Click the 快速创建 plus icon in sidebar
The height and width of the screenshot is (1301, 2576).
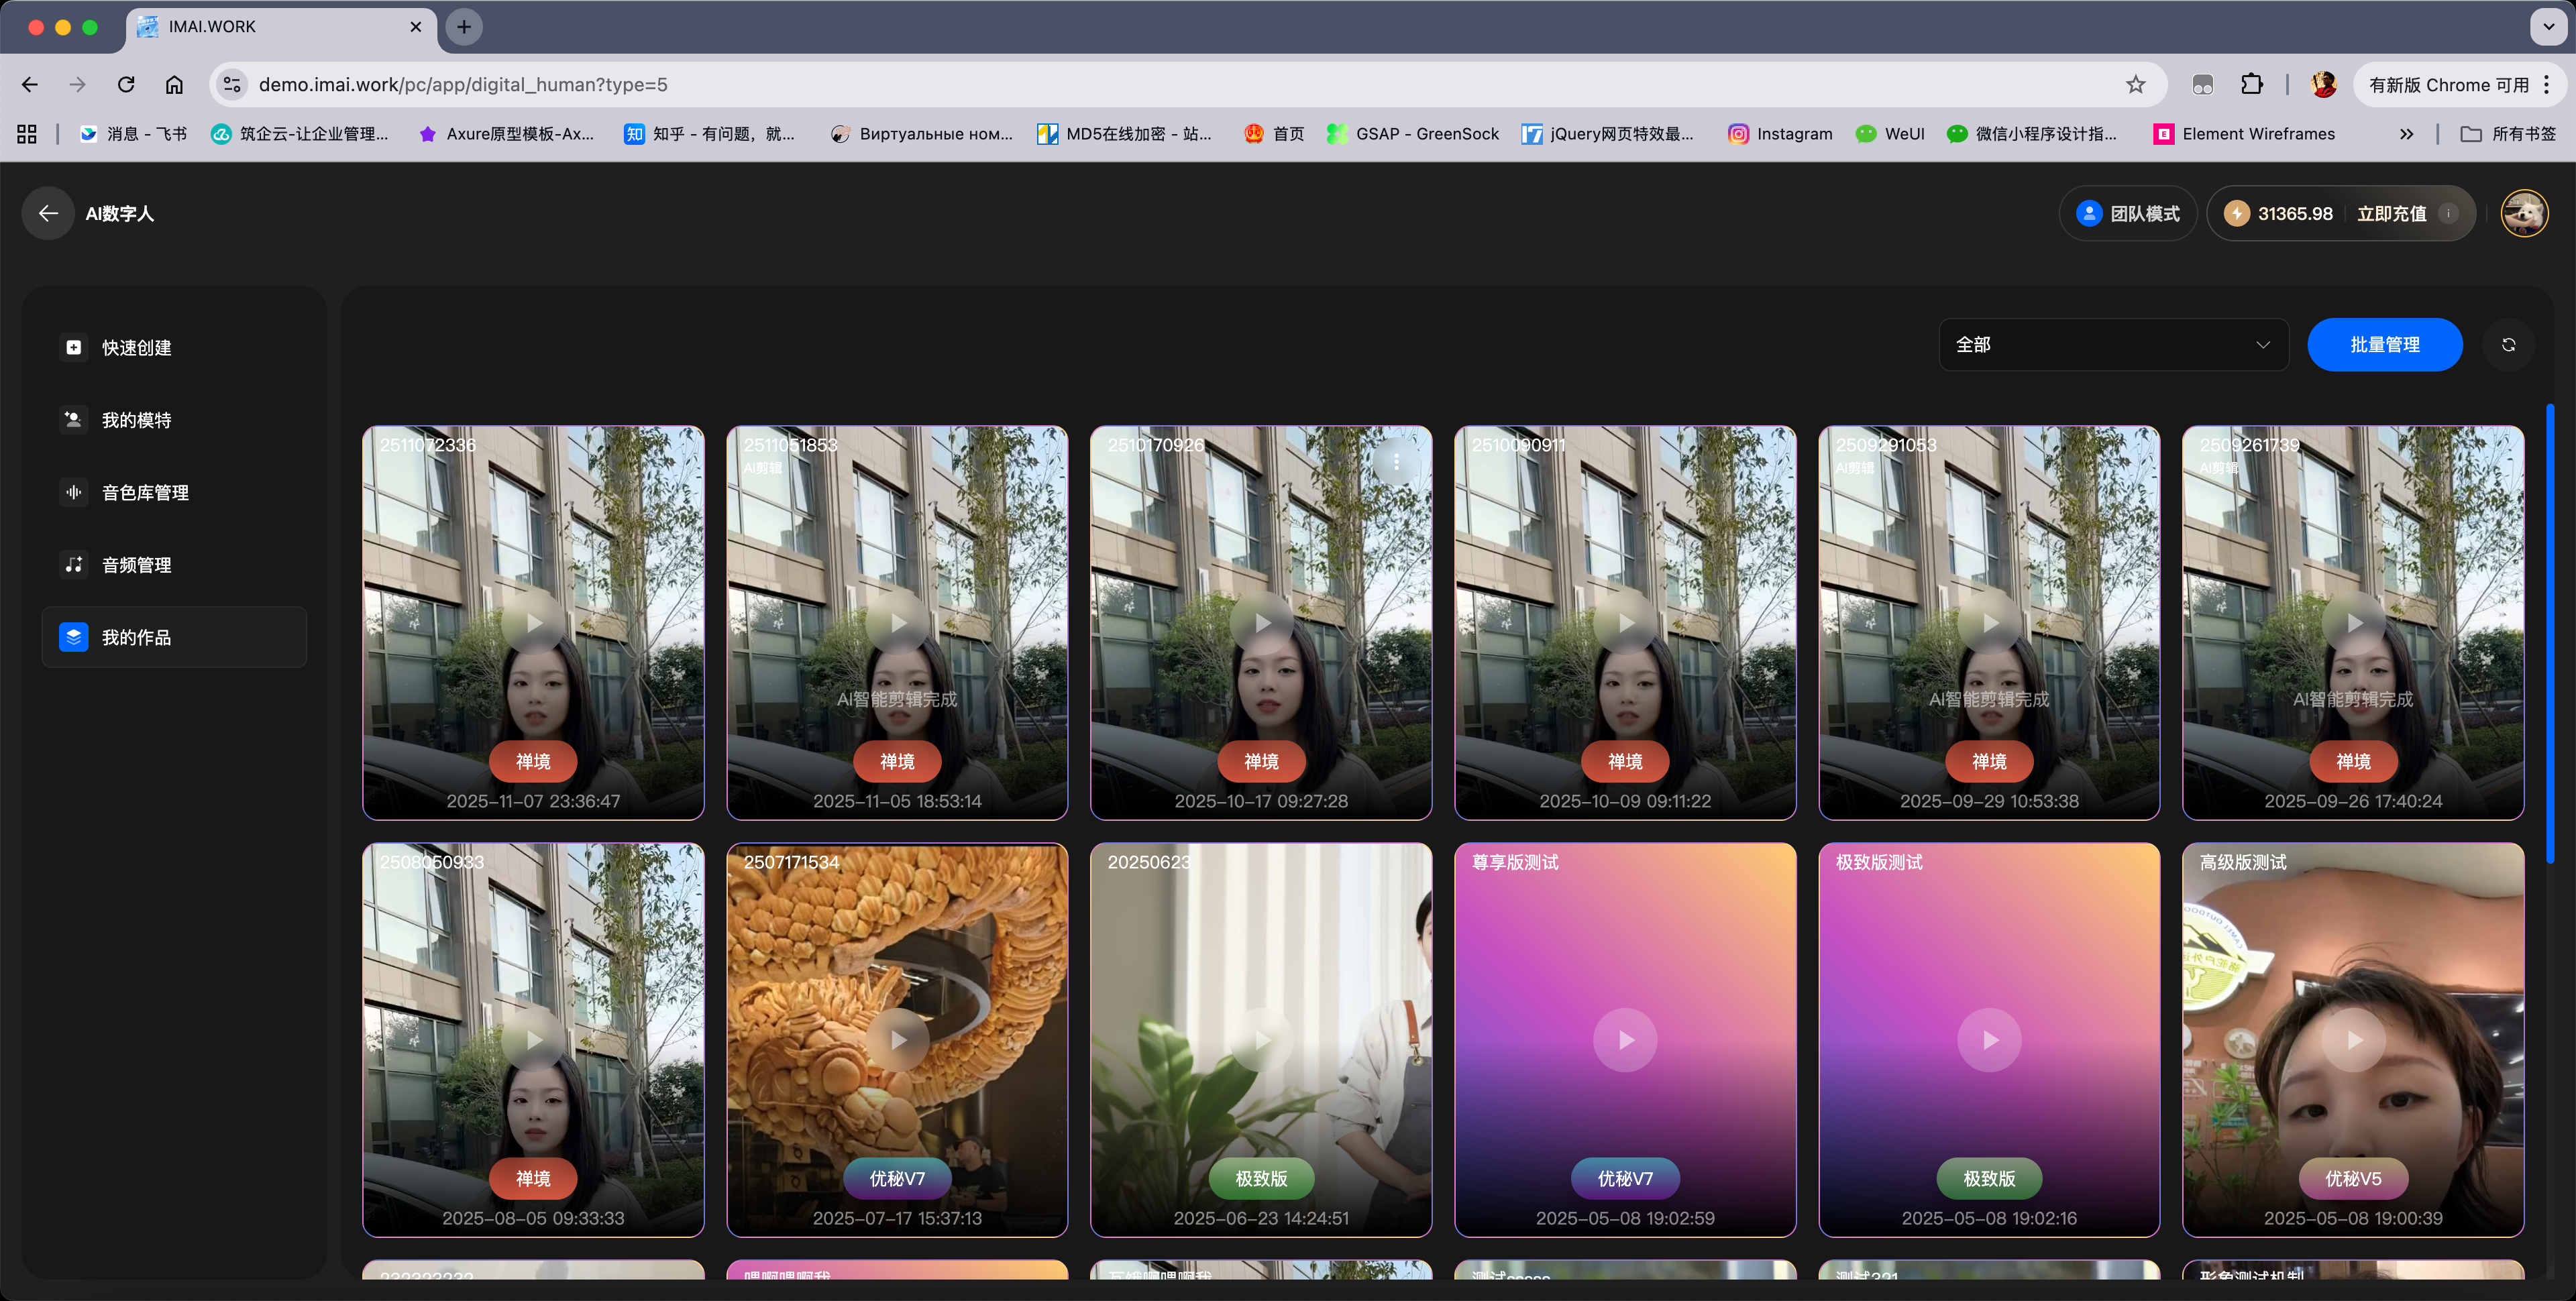pyautogui.click(x=74, y=347)
